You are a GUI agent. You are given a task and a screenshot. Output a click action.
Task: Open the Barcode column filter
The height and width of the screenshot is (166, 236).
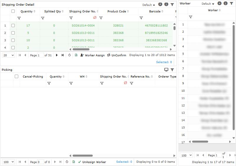pyautogui.click(x=141, y=18)
